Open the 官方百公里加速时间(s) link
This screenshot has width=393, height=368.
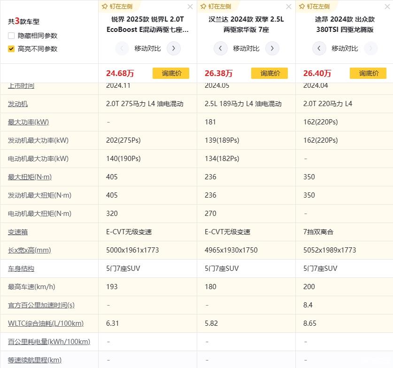click(41, 305)
